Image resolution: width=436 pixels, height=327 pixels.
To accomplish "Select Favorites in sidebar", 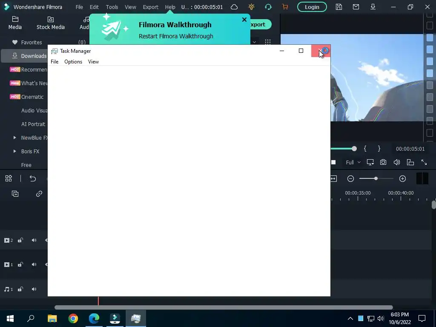I will (32, 42).
